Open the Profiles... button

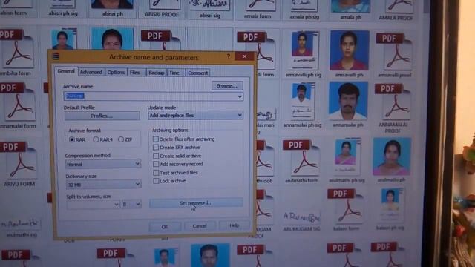coord(102,116)
